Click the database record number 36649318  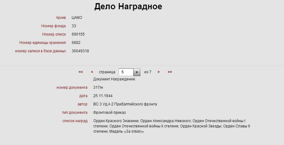pos(80,51)
